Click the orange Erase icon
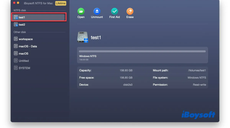The height and width of the screenshot is (128, 230). [x=130, y=11]
